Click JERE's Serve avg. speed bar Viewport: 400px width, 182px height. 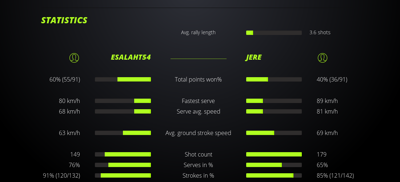coord(274,111)
